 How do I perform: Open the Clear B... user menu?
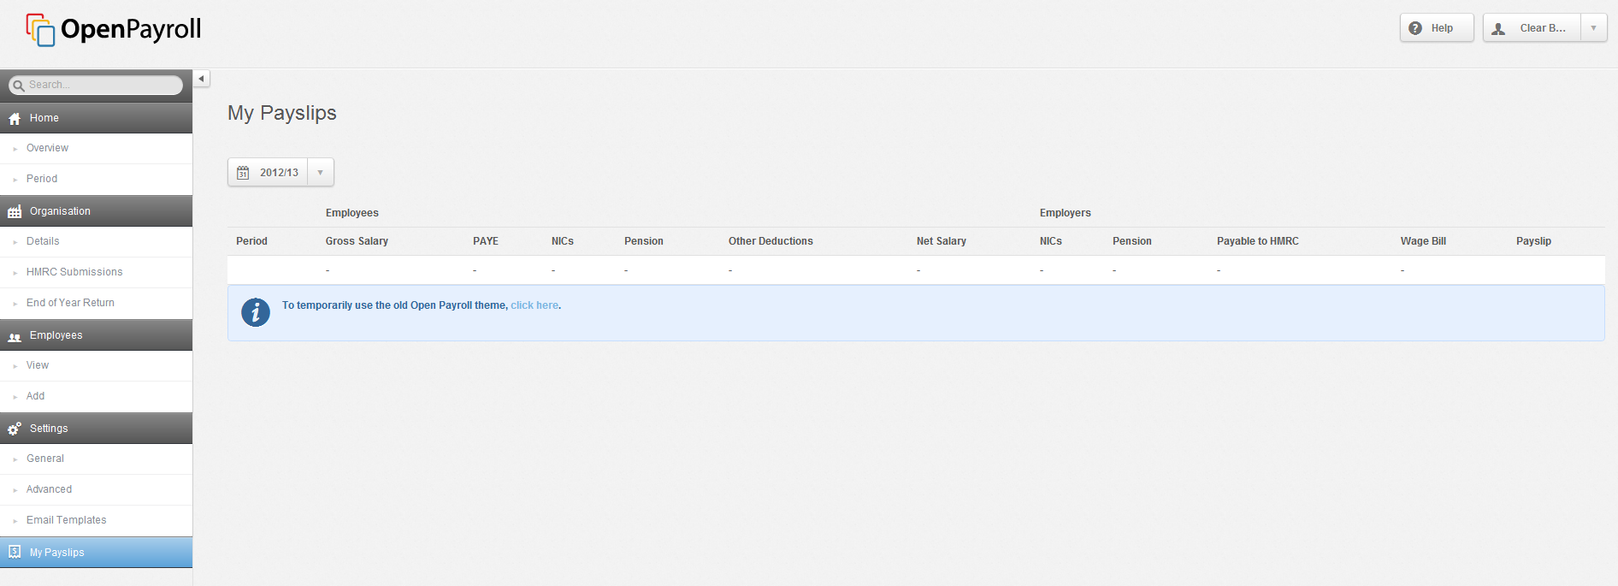click(x=1532, y=28)
